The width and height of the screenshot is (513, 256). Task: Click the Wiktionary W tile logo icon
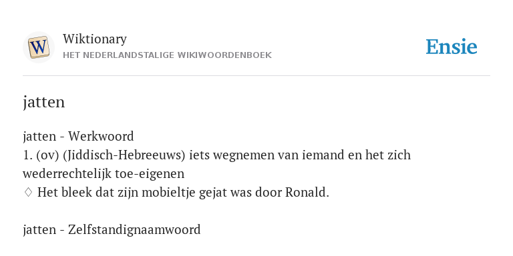(39, 47)
